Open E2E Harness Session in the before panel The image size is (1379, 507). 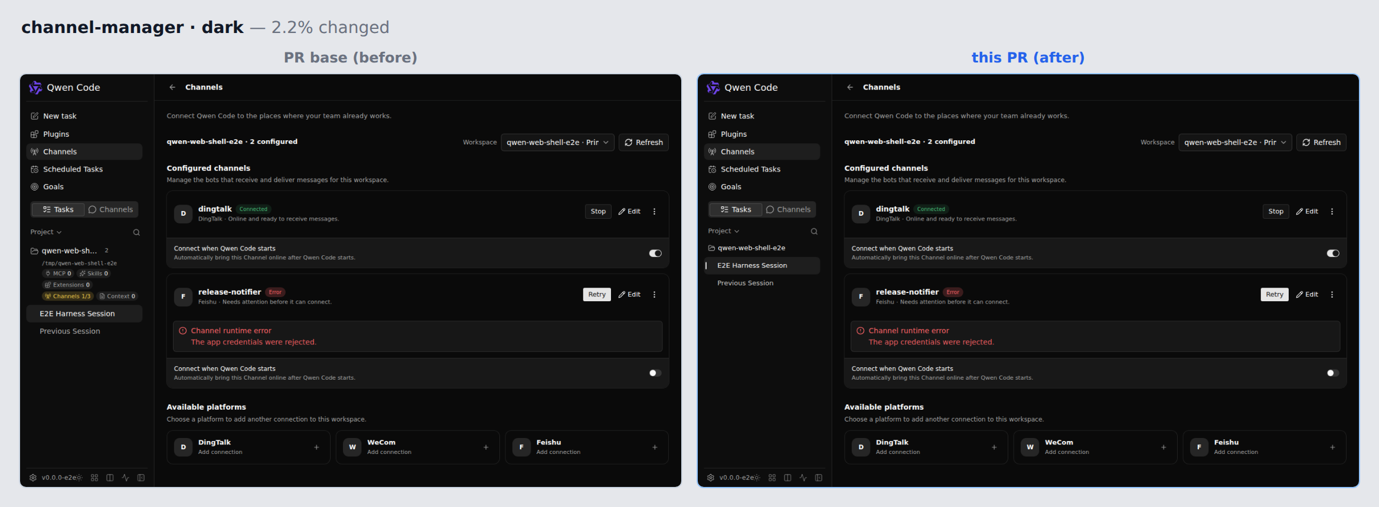84,314
